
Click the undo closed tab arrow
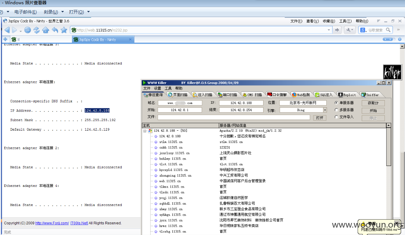tap(55, 30)
